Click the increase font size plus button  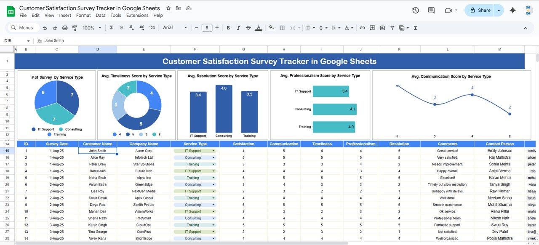[217, 28]
